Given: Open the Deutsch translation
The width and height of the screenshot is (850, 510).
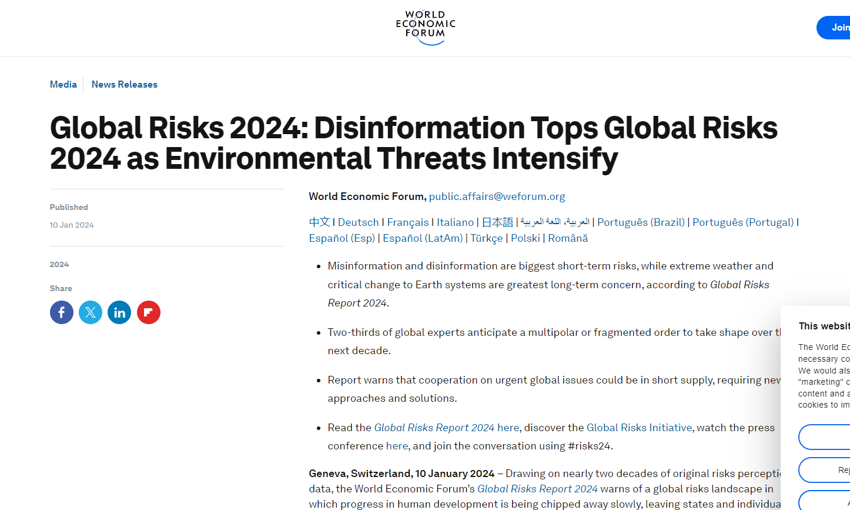Looking at the screenshot, I should (x=359, y=222).
